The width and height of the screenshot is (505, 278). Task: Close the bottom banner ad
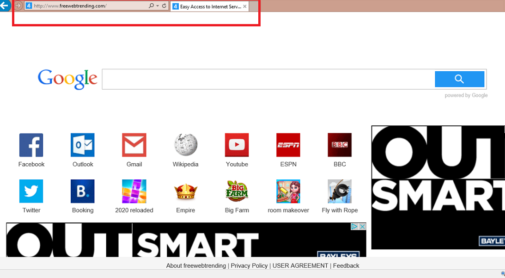[362, 226]
